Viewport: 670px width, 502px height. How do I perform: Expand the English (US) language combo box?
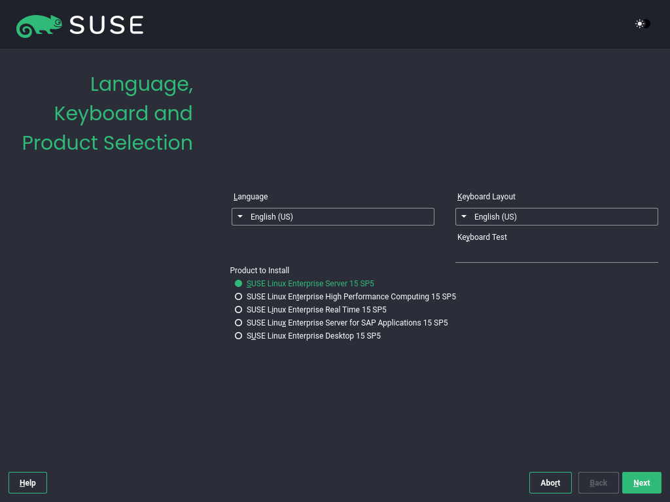332,216
